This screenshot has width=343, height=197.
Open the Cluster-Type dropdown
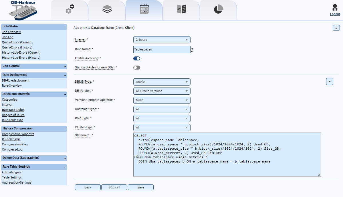162,127
